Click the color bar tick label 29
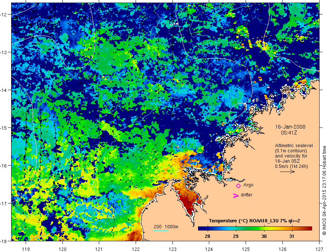 tap(236, 236)
